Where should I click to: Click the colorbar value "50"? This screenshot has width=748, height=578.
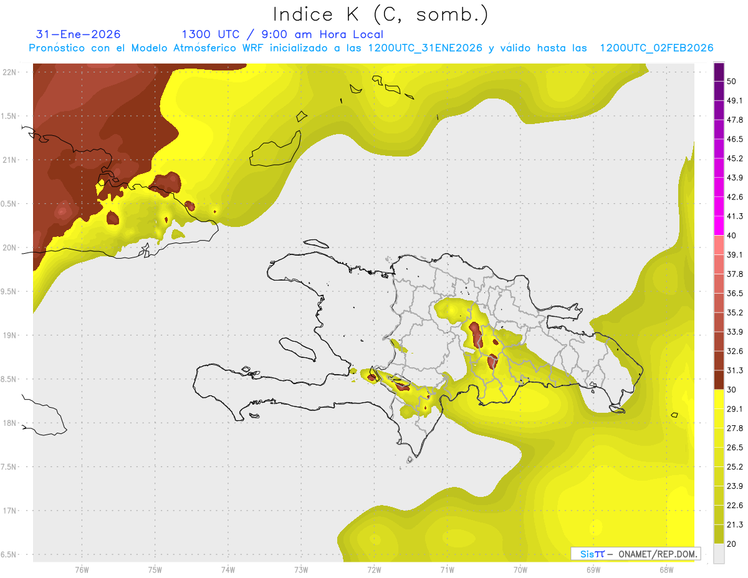[732, 82]
